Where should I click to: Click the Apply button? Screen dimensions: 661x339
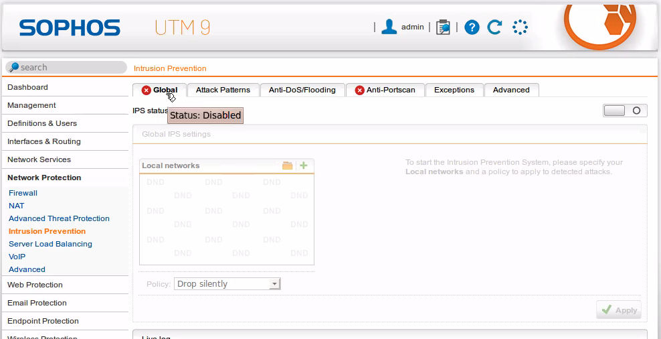coord(619,310)
